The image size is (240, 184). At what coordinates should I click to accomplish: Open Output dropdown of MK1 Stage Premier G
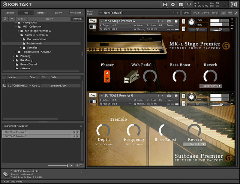(x=115, y=25)
